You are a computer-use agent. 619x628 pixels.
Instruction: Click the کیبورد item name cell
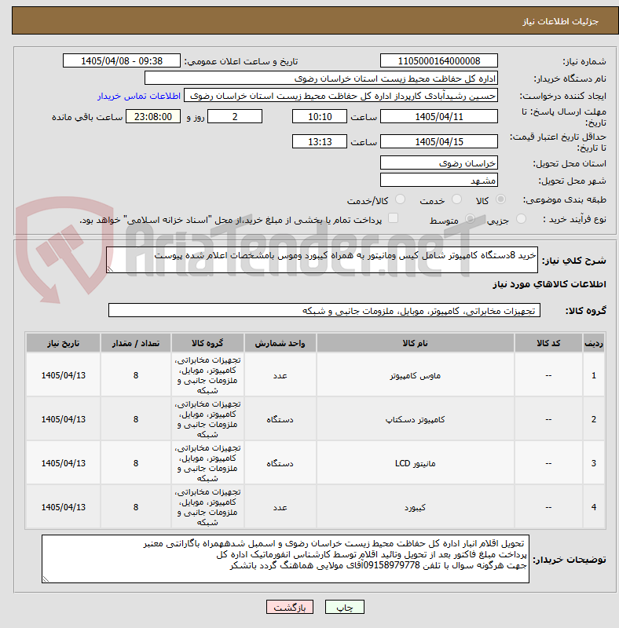pyautogui.click(x=415, y=507)
